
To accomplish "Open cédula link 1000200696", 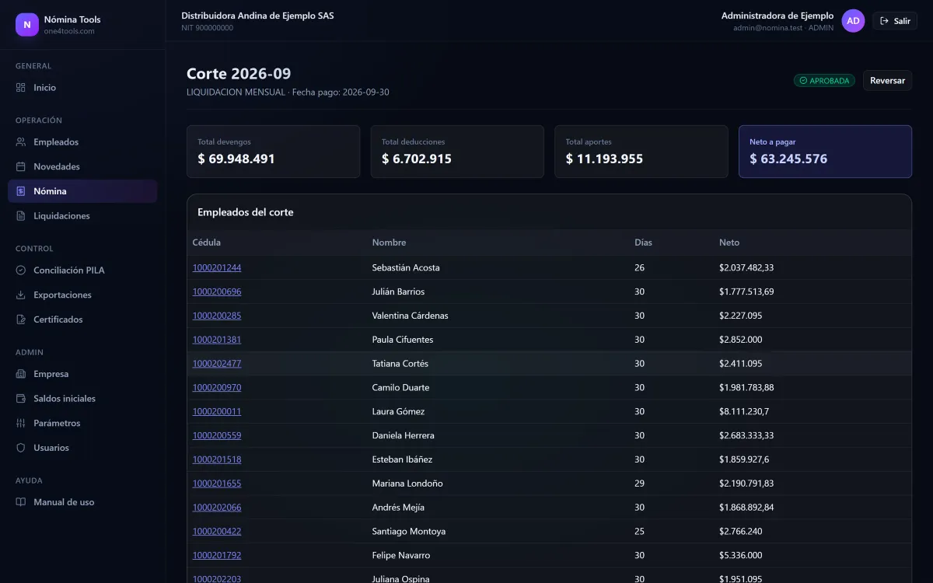I will pos(217,292).
